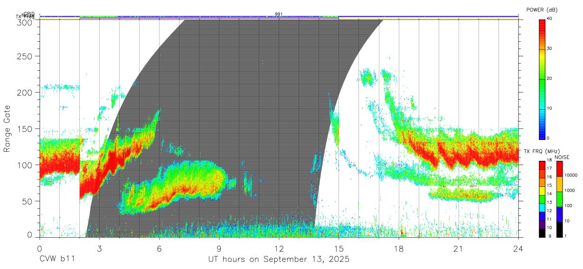Click the UT hours on September 13, 2025 caption
Image resolution: width=583 pixels, height=269 pixels.
click(279, 260)
